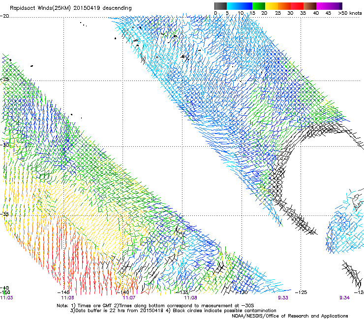Click the title 'Rapidscat Winds(25KM) 20150419 descending'

click(x=70, y=8)
